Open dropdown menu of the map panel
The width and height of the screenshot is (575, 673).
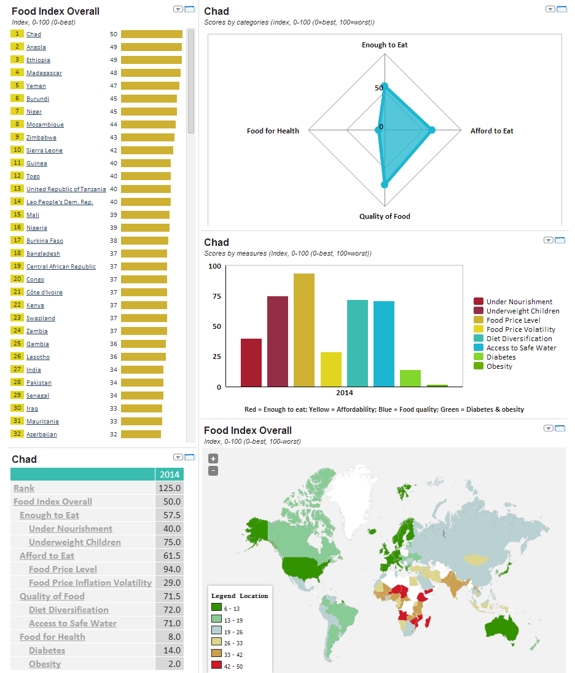[549, 428]
